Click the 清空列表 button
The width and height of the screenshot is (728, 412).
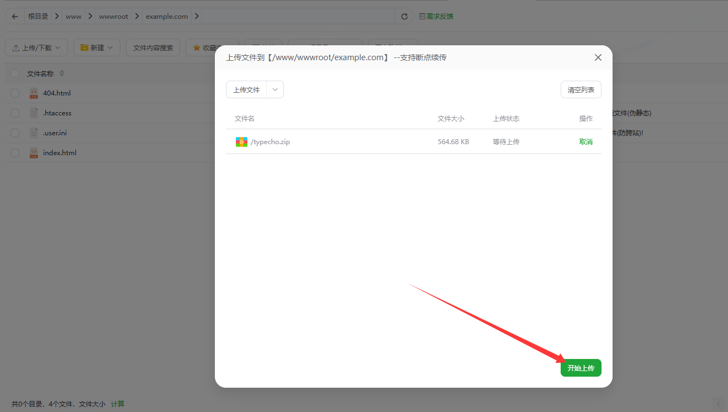click(x=581, y=89)
